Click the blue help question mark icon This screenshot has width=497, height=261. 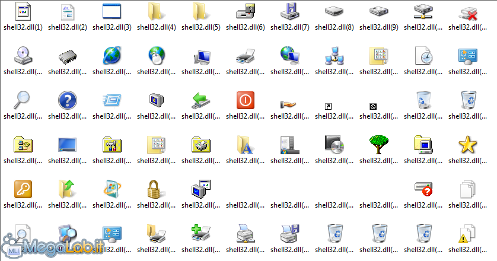tap(68, 100)
